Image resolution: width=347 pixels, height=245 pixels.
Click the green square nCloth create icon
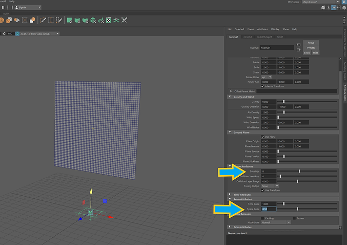tap(70, 20)
